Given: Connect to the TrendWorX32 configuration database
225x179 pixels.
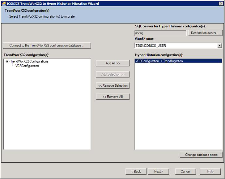Looking at the screenshot, I should click(x=47, y=46).
